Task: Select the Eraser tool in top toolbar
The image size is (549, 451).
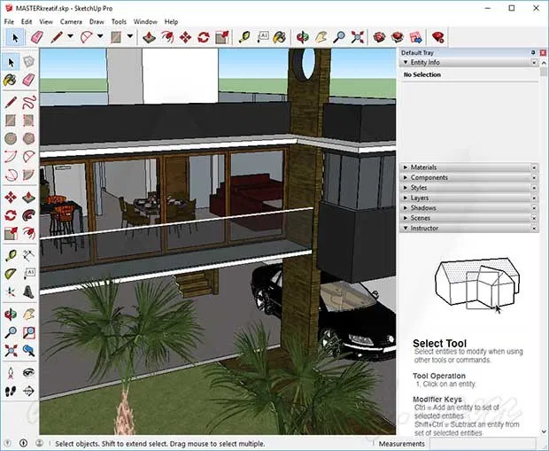Action: [x=37, y=37]
